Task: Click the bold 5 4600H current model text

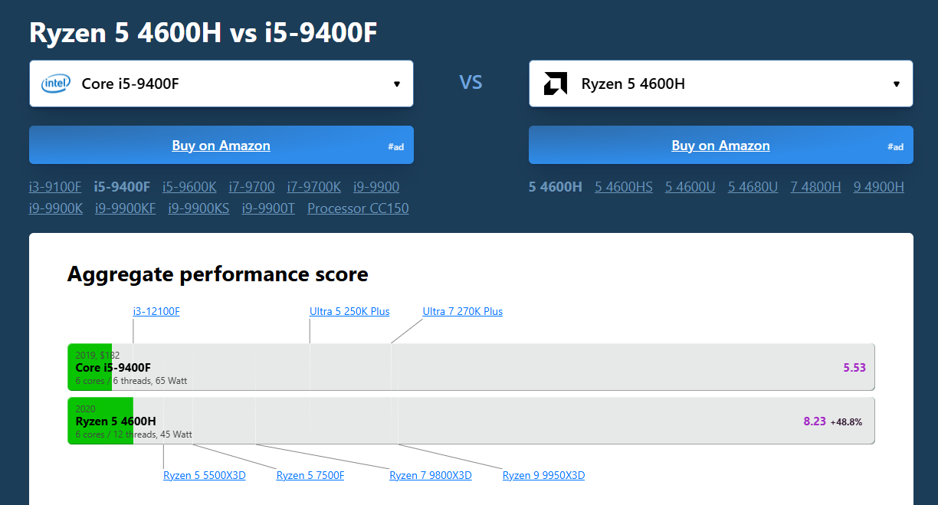Action: [556, 186]
